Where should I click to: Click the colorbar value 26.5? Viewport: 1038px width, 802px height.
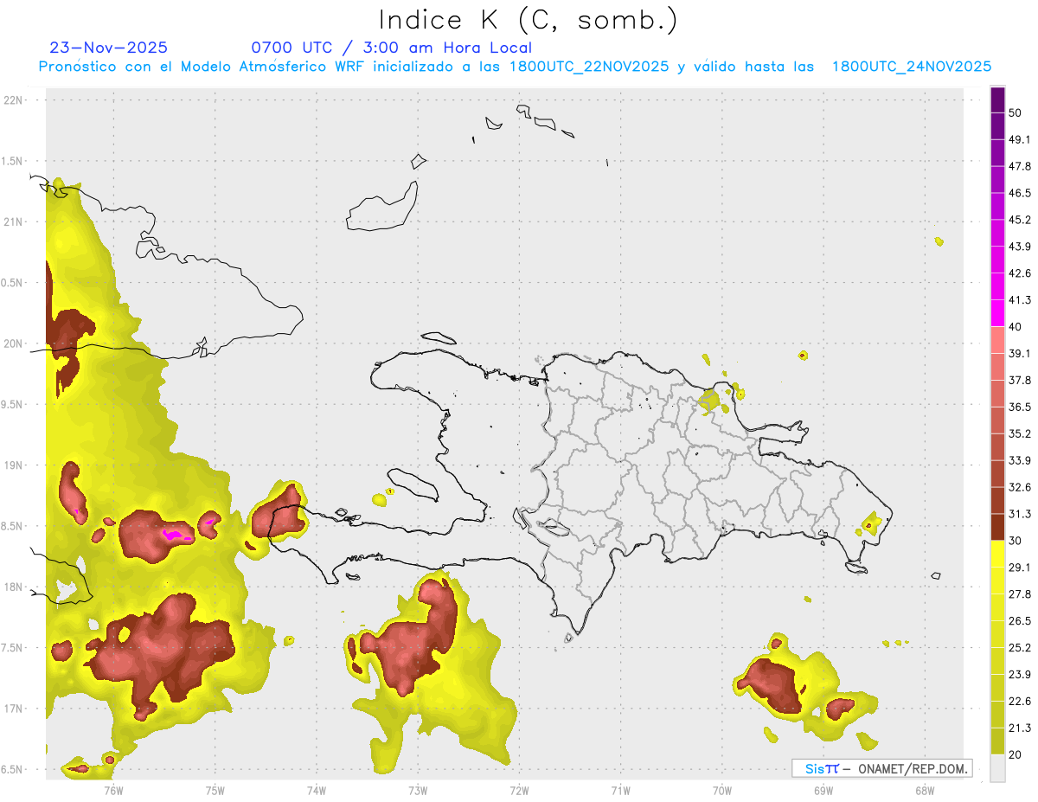[1021, 621]
